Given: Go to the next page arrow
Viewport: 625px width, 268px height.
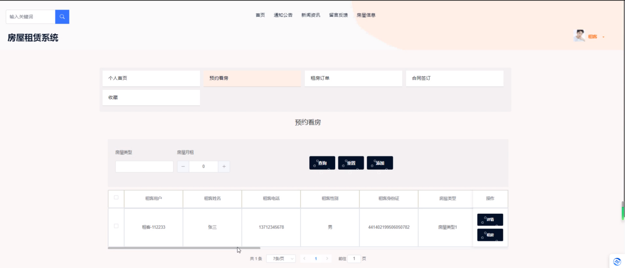Looking at the screenshot, I should 327,259.
